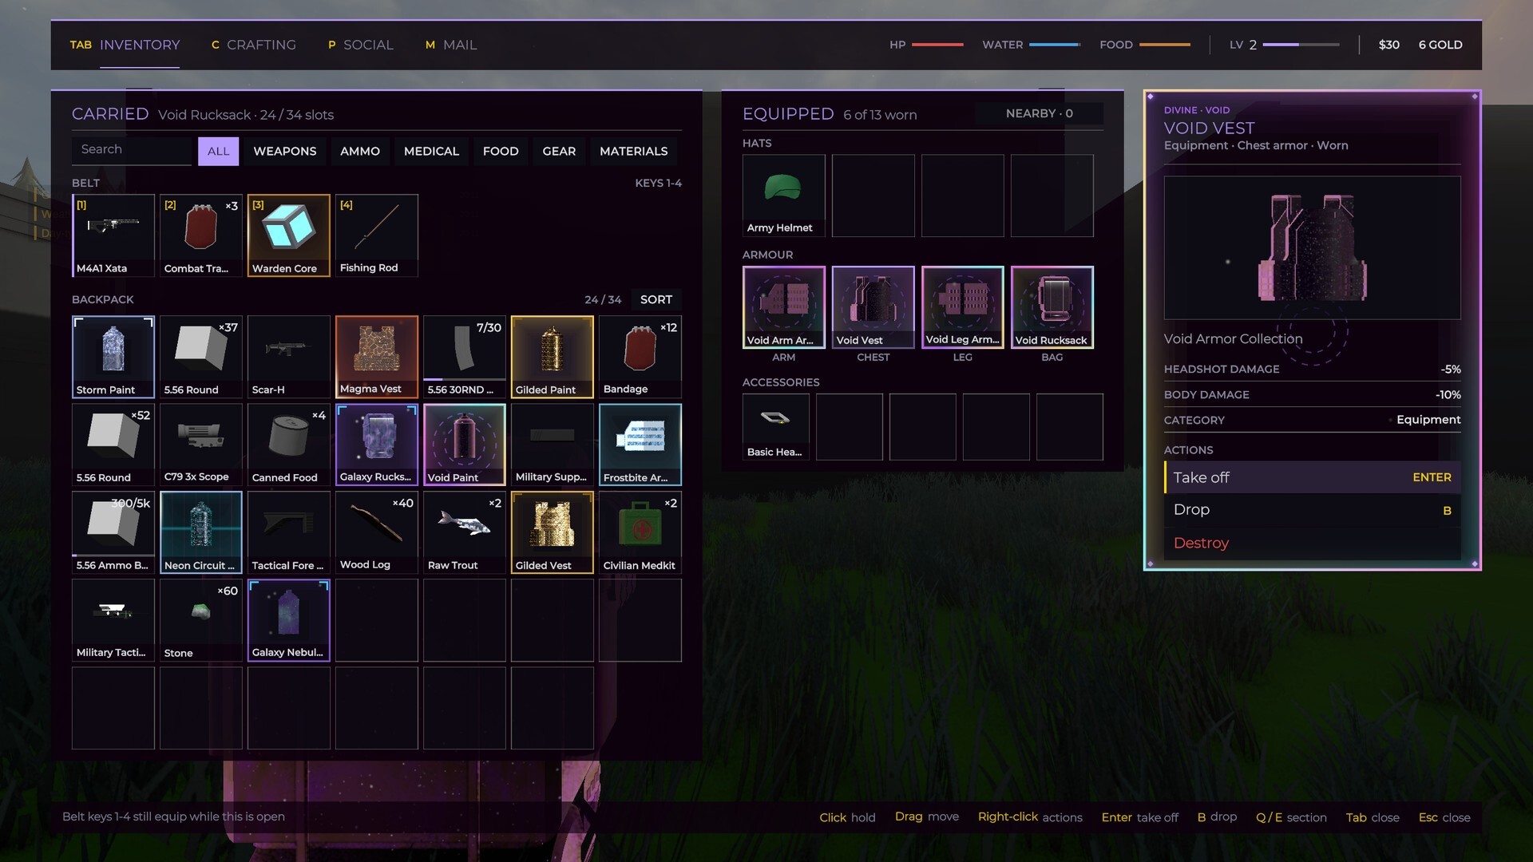Click the Wood Log stack
The width and height of the screenshot is (1533, 862).
pyautogui.click(x=377, y=532)
